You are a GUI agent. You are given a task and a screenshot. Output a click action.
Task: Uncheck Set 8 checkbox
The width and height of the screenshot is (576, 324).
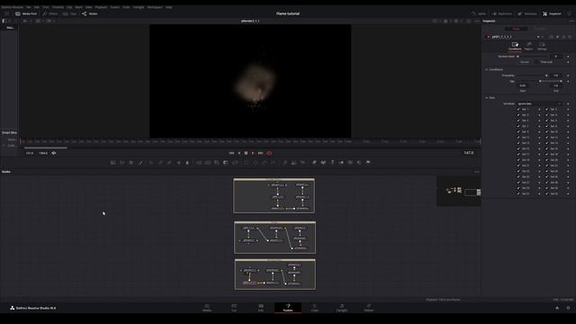coord(546,126)
